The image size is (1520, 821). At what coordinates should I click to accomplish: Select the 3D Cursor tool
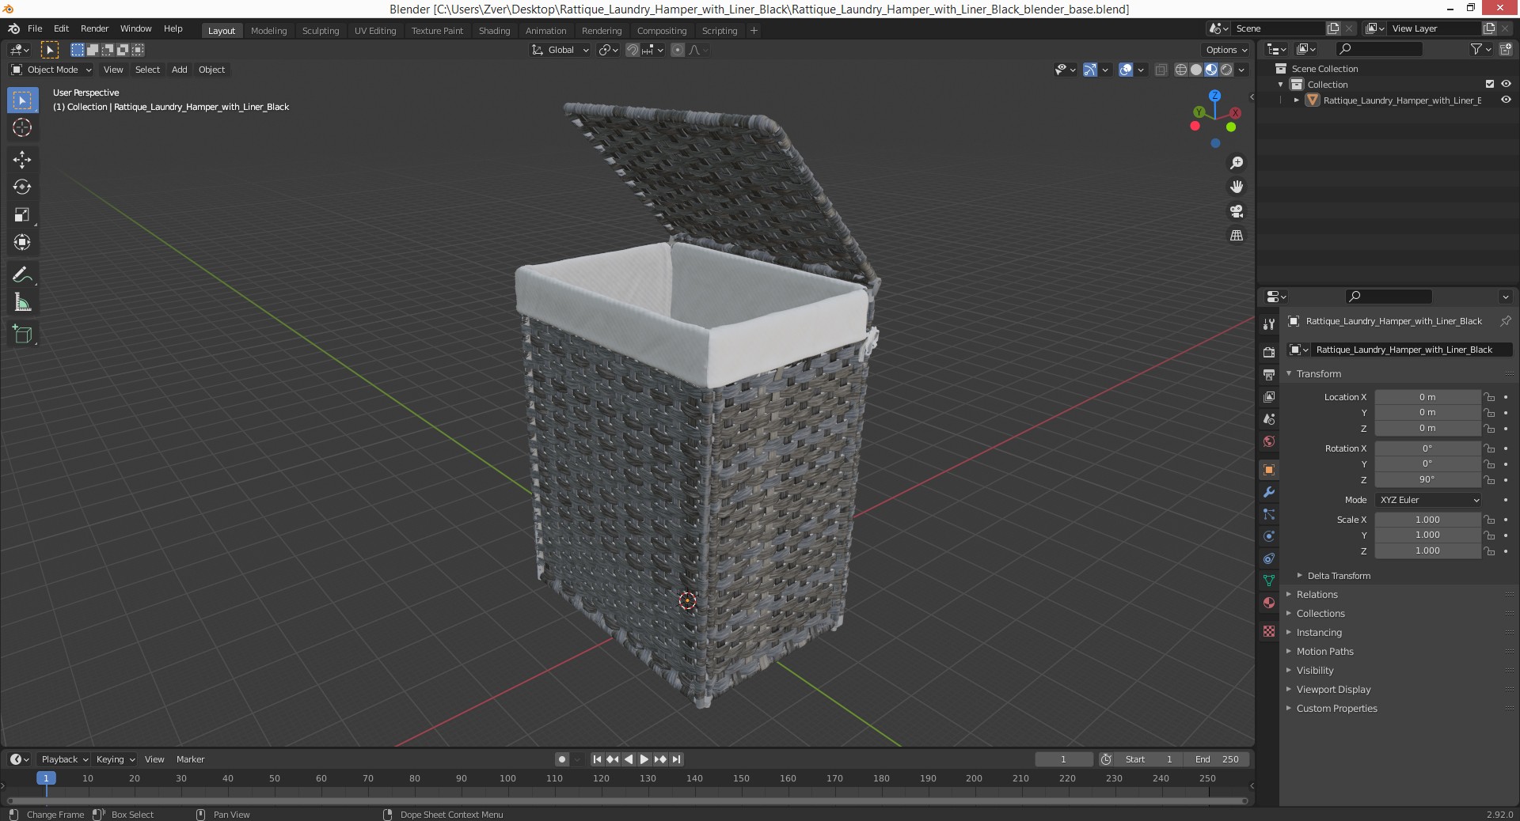tap(22, 127)
